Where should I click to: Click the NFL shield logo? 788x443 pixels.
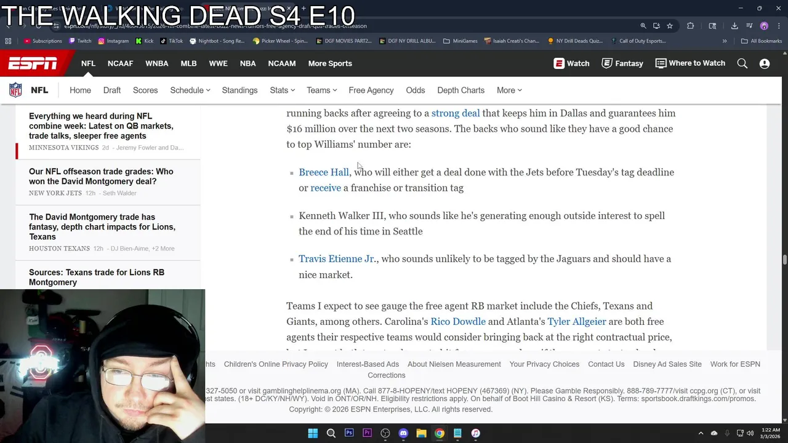coord(15,90)
